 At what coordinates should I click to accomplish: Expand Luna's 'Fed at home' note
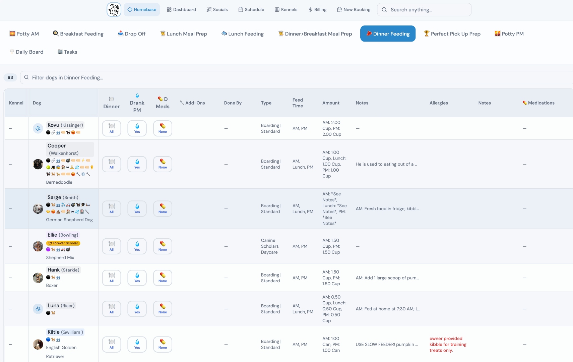click(388, 309)
